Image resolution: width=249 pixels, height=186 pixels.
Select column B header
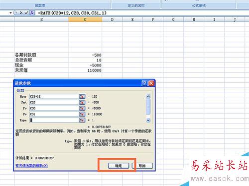pyautogui.click(x=41, y=19)
